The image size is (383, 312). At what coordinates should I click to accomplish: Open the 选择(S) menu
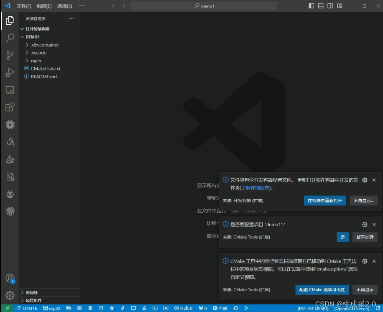pyautogui.click(x=64, y=6)
